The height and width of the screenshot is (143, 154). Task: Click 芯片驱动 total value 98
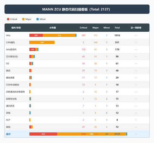pos(117,57)
